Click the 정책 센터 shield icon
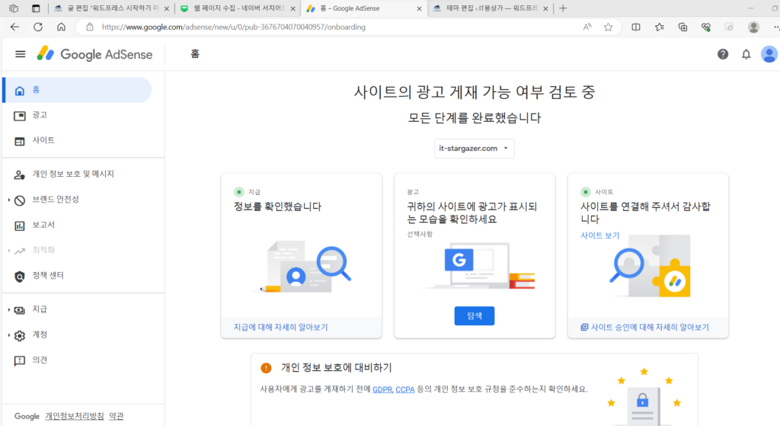The width and height of the screenshot is (780, 426). 19,277
